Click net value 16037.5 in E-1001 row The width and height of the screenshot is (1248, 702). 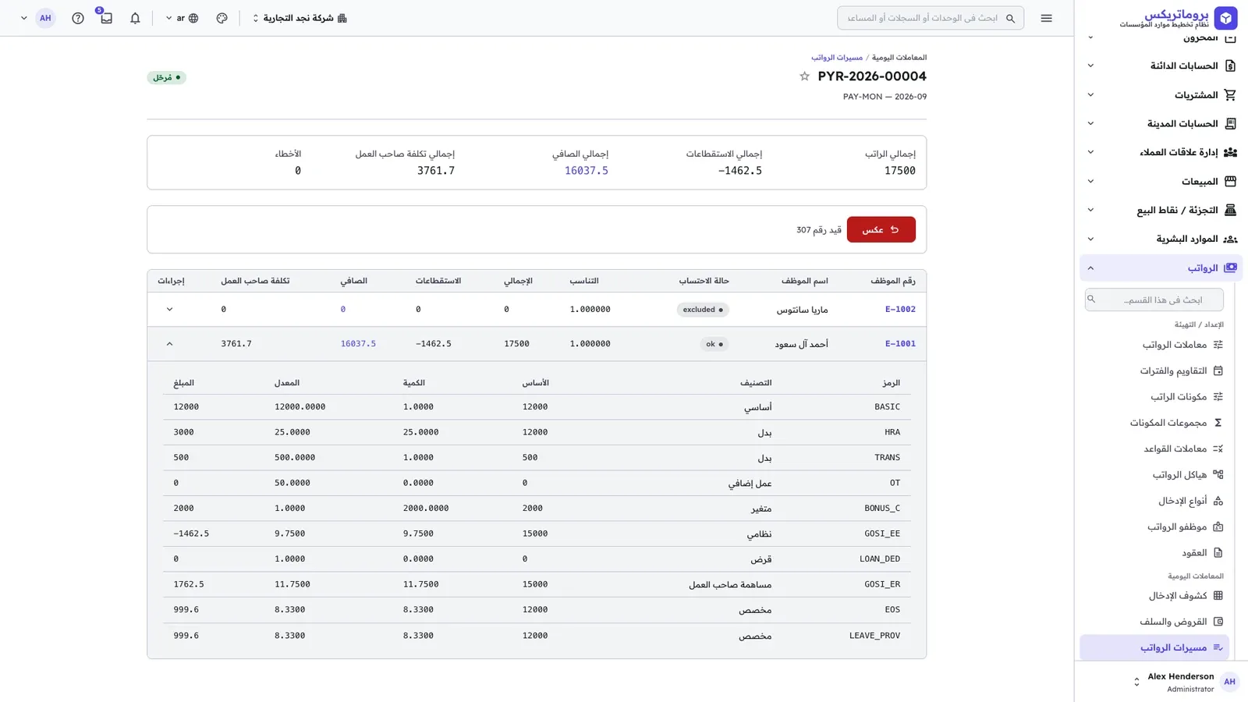[x=358, y=344]
